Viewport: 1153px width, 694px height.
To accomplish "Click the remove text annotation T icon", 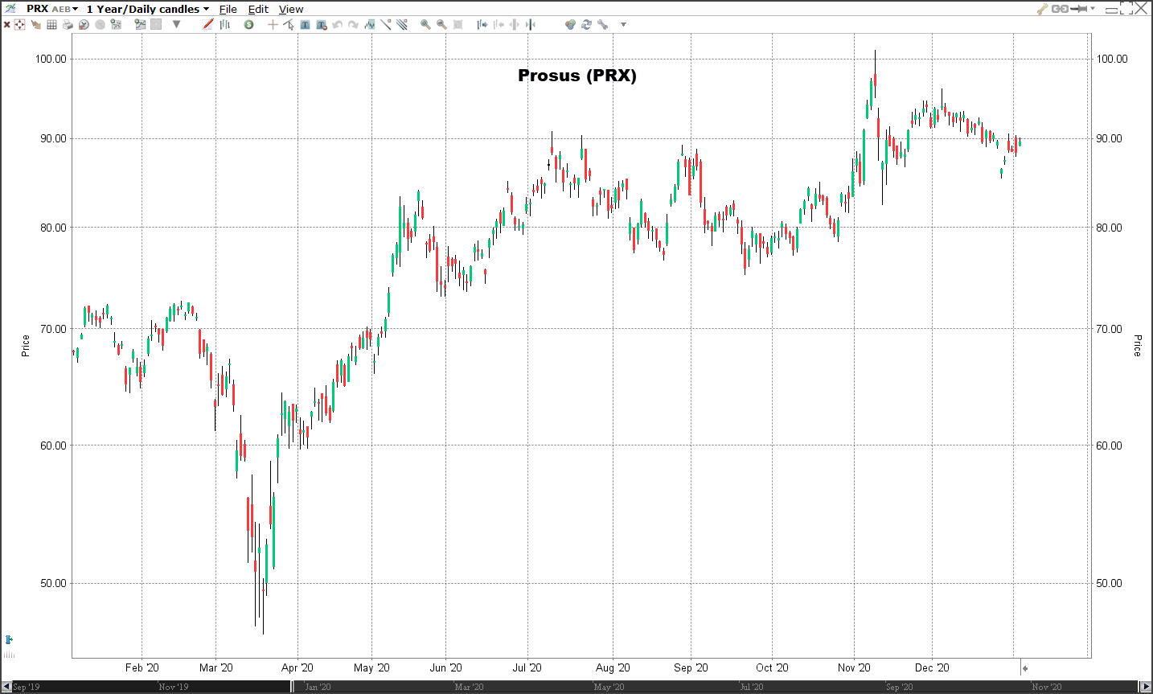I will (x=322, y=25).
